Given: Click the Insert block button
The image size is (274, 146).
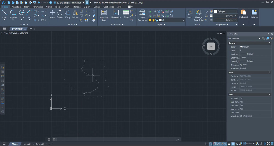Looking at the screenshot, I should pos(190,14).
